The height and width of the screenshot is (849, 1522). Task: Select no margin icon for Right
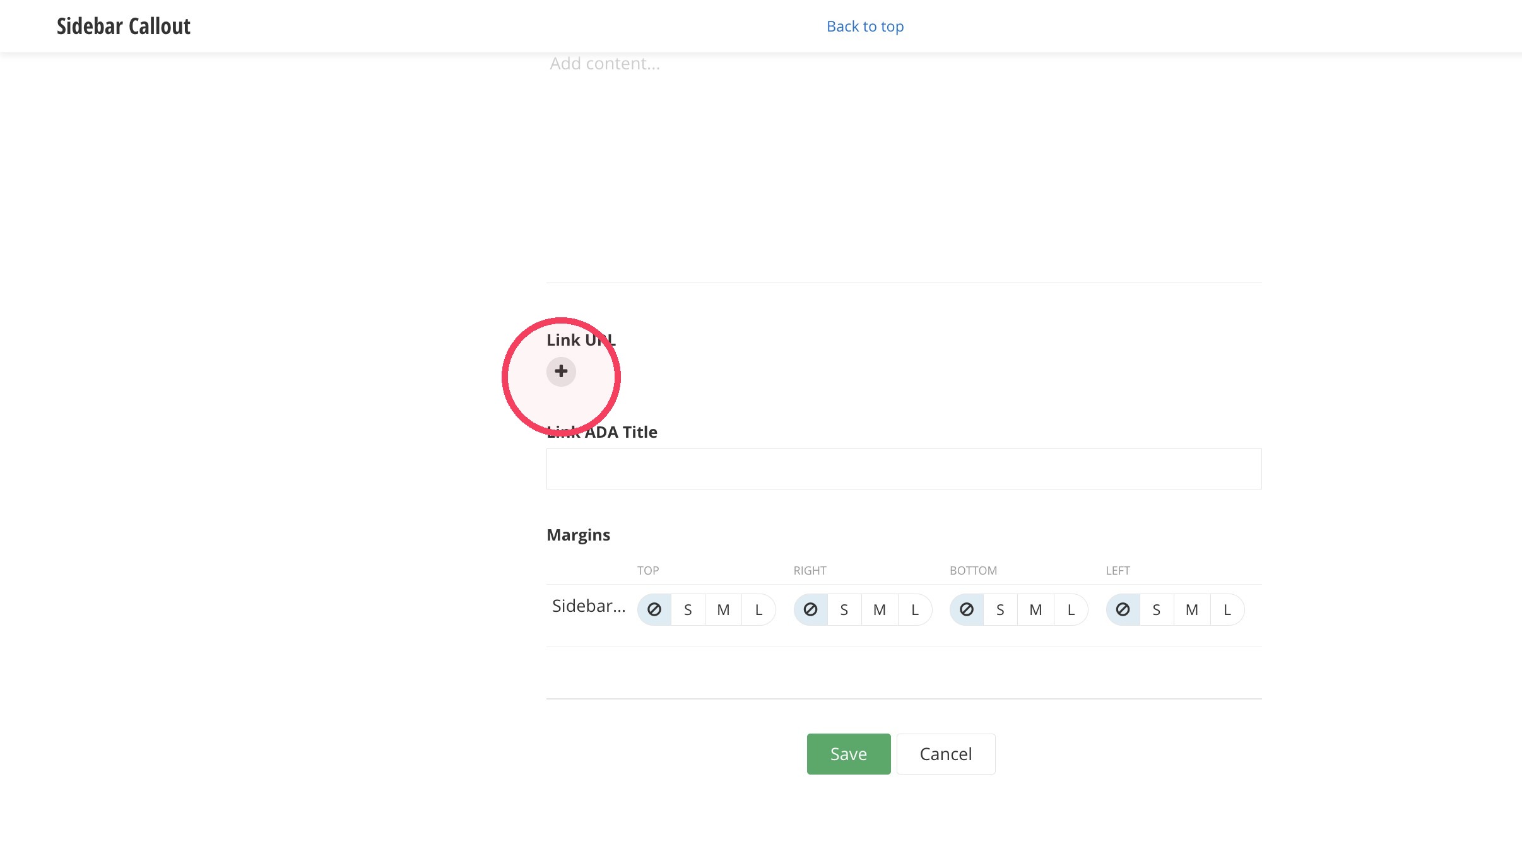(x=811, y=610)
